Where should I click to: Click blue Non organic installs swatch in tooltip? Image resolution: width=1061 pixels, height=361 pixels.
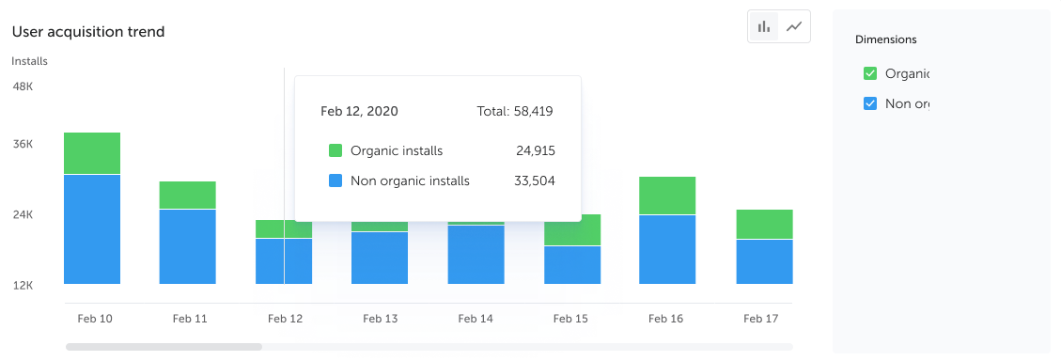tap(335, 180)
